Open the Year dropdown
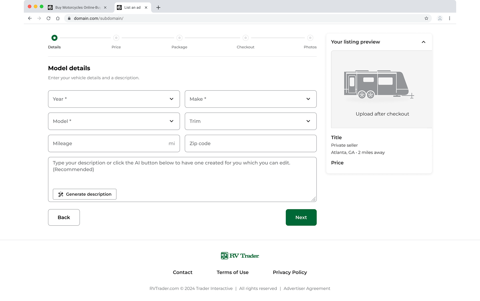 [114, 99]
